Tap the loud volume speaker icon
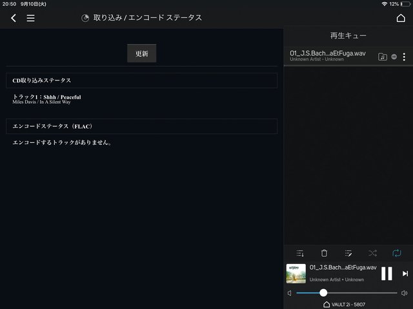The width and height of the screenshot is (413, 309). pyautogui.click(x=405, y=293)
